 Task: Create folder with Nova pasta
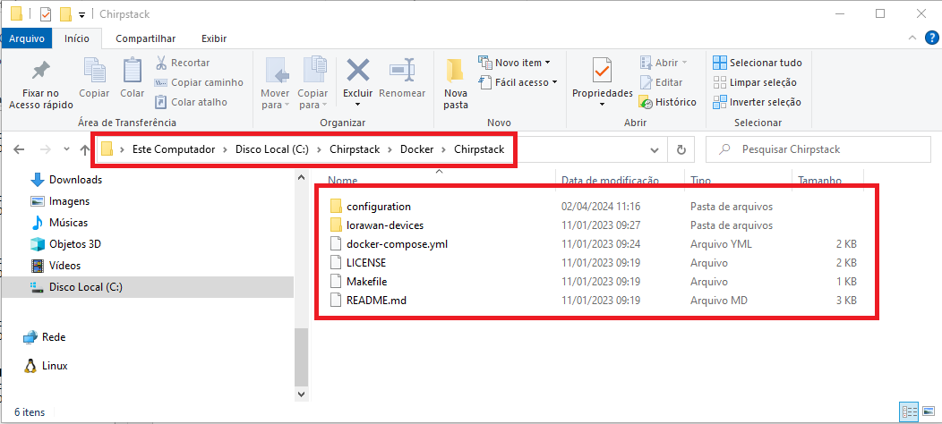click(456, 84)
